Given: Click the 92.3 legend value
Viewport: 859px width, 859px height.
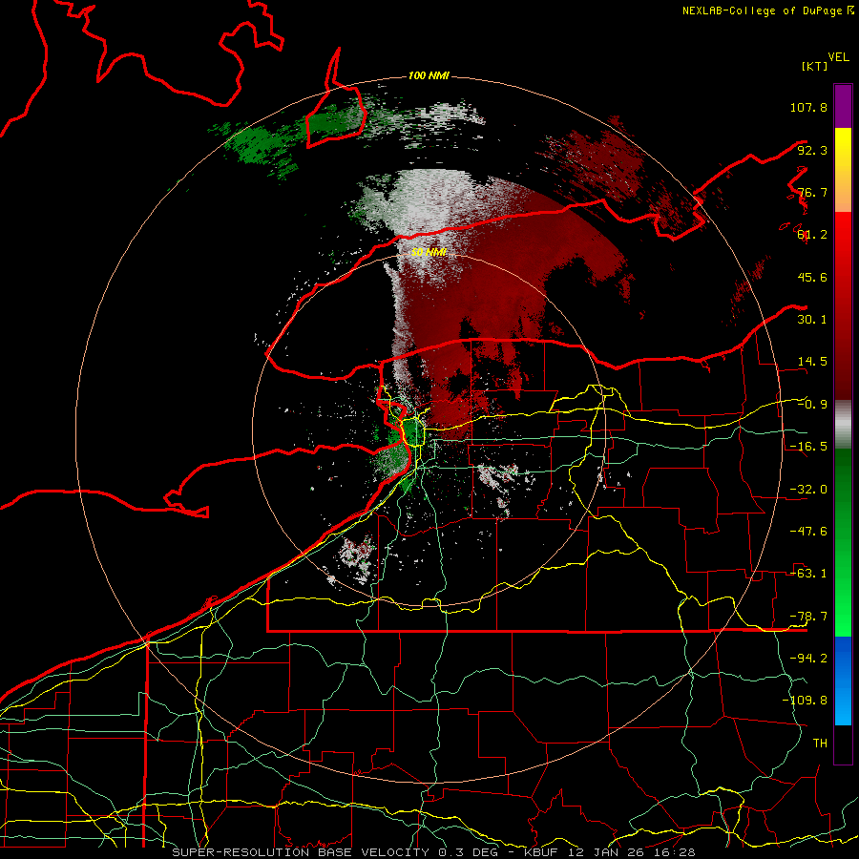Looking at the screenshot, I should [x=812, y=150].
